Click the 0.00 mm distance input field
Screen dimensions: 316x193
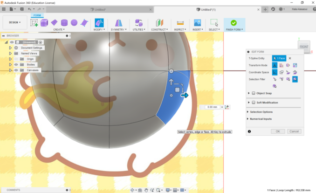(213, 107)
